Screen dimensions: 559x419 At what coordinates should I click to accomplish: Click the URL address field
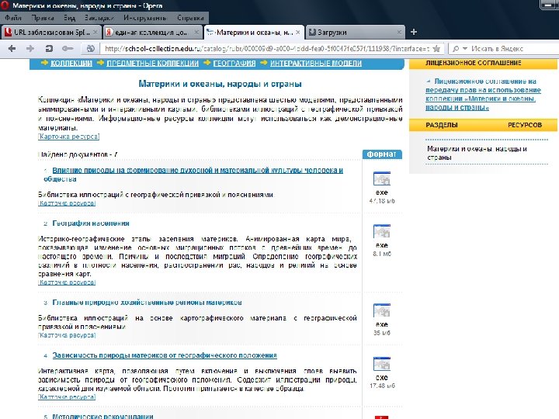(266, 48)
